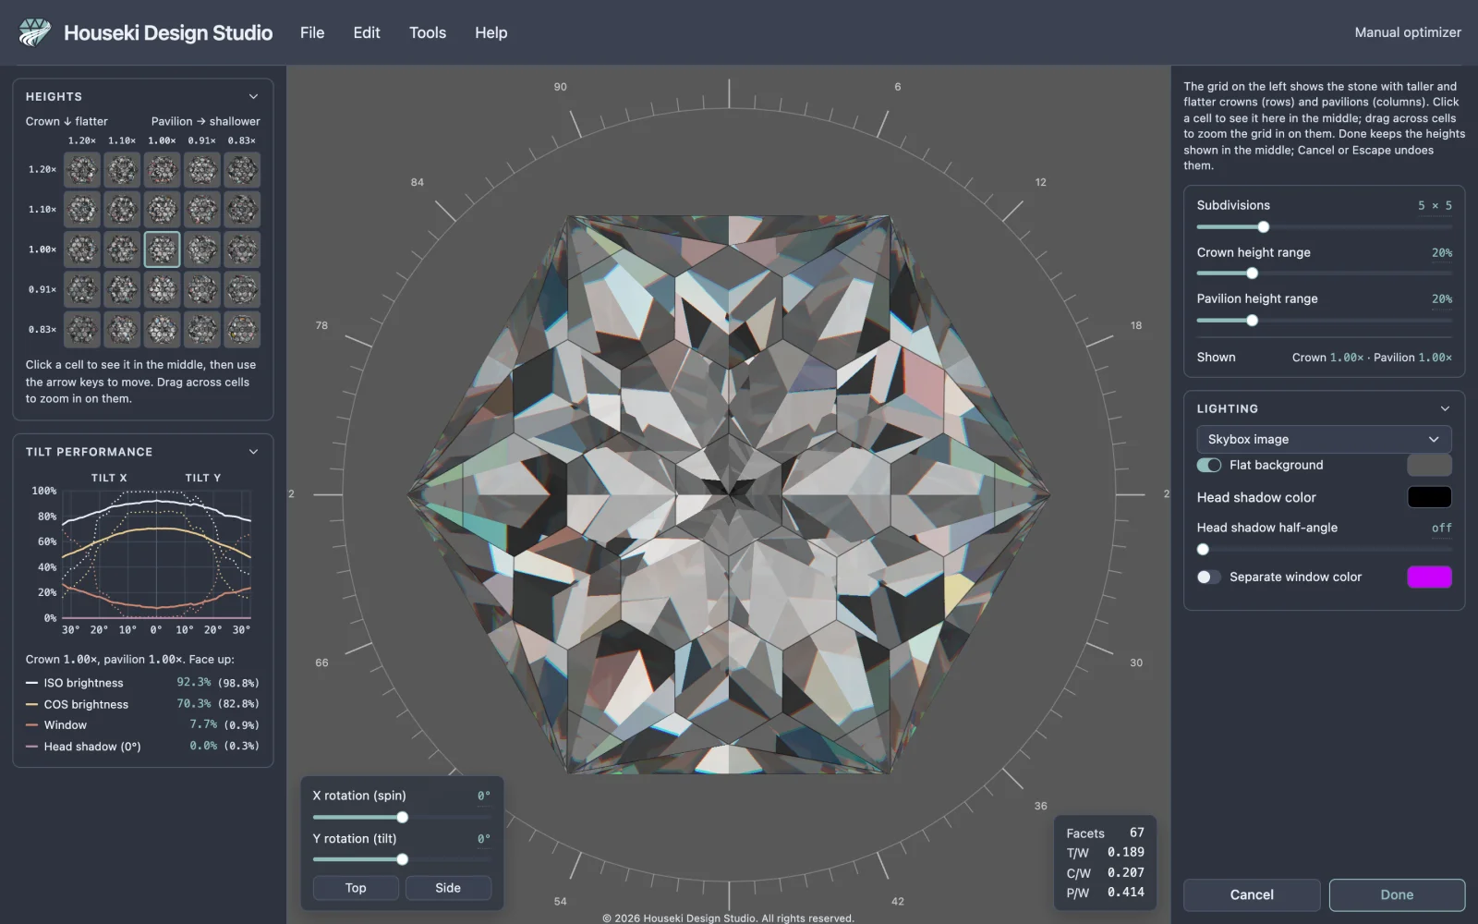The image size is (1478, 924).
Task: Select grid cell crown 1.00× pavilion 1.10×
Action: 122,249
